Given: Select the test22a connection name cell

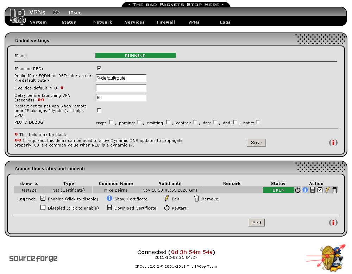Looking at the screenshot, I should pos(29,190).
